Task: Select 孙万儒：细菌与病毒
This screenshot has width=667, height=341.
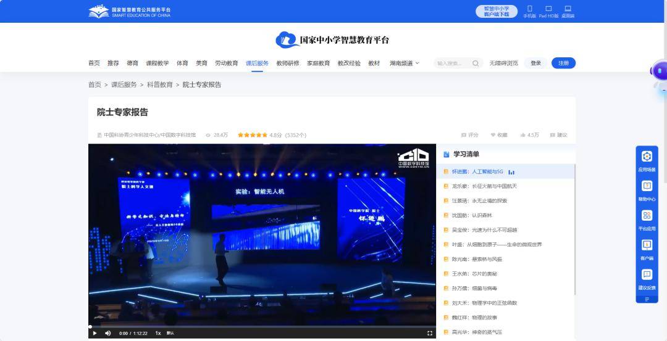Action: 505,289
